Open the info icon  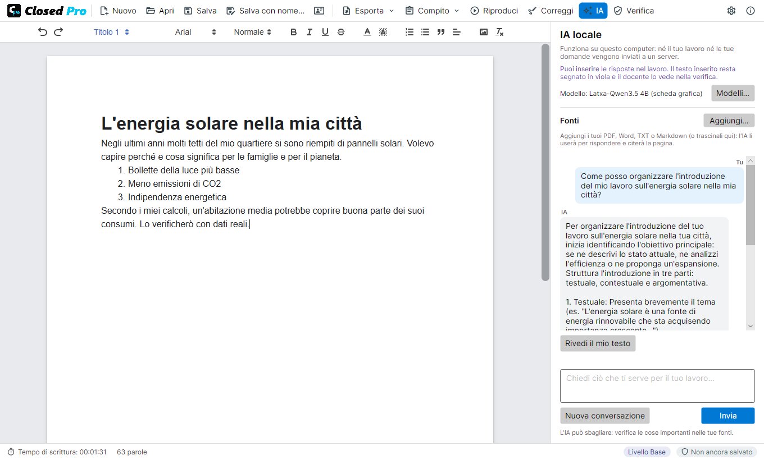click(x=751, y=11)
